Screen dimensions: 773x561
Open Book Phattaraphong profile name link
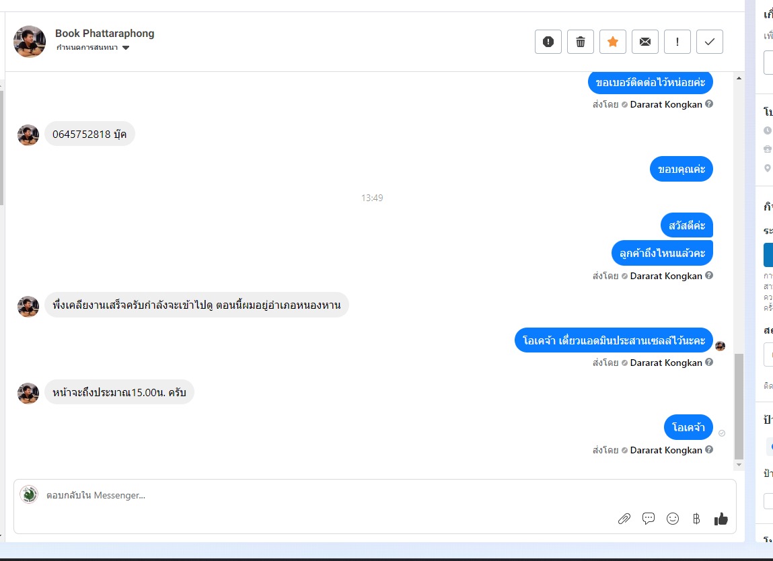point(104,34)
